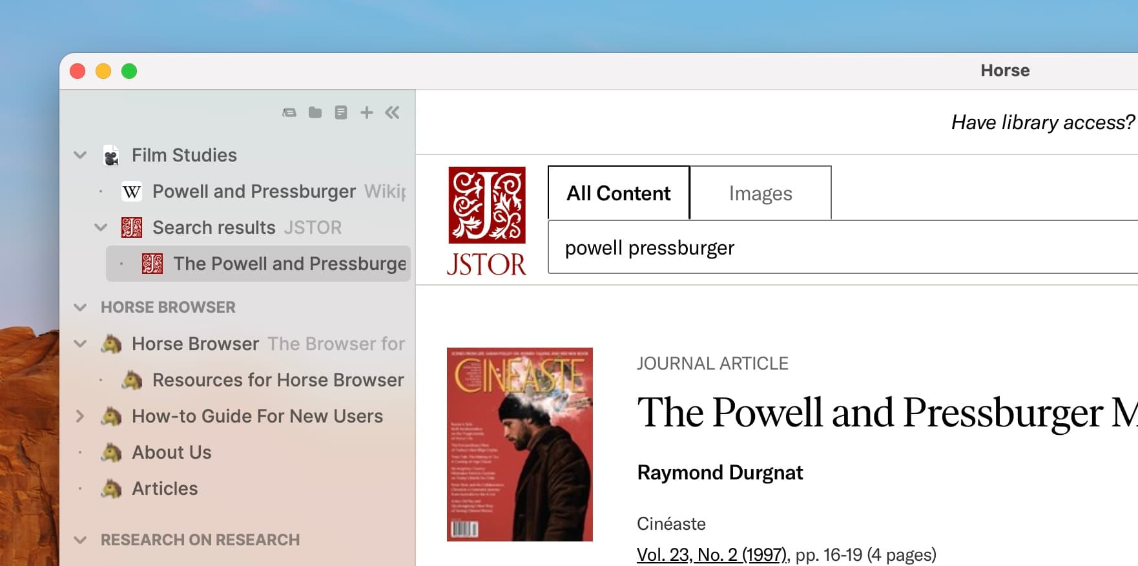Open the Cinéaste cover thumbnail

click(520, 445)
